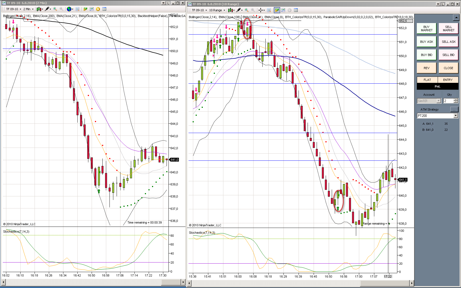Toggle L link button in 2 Min title bar

pos(168,3)
